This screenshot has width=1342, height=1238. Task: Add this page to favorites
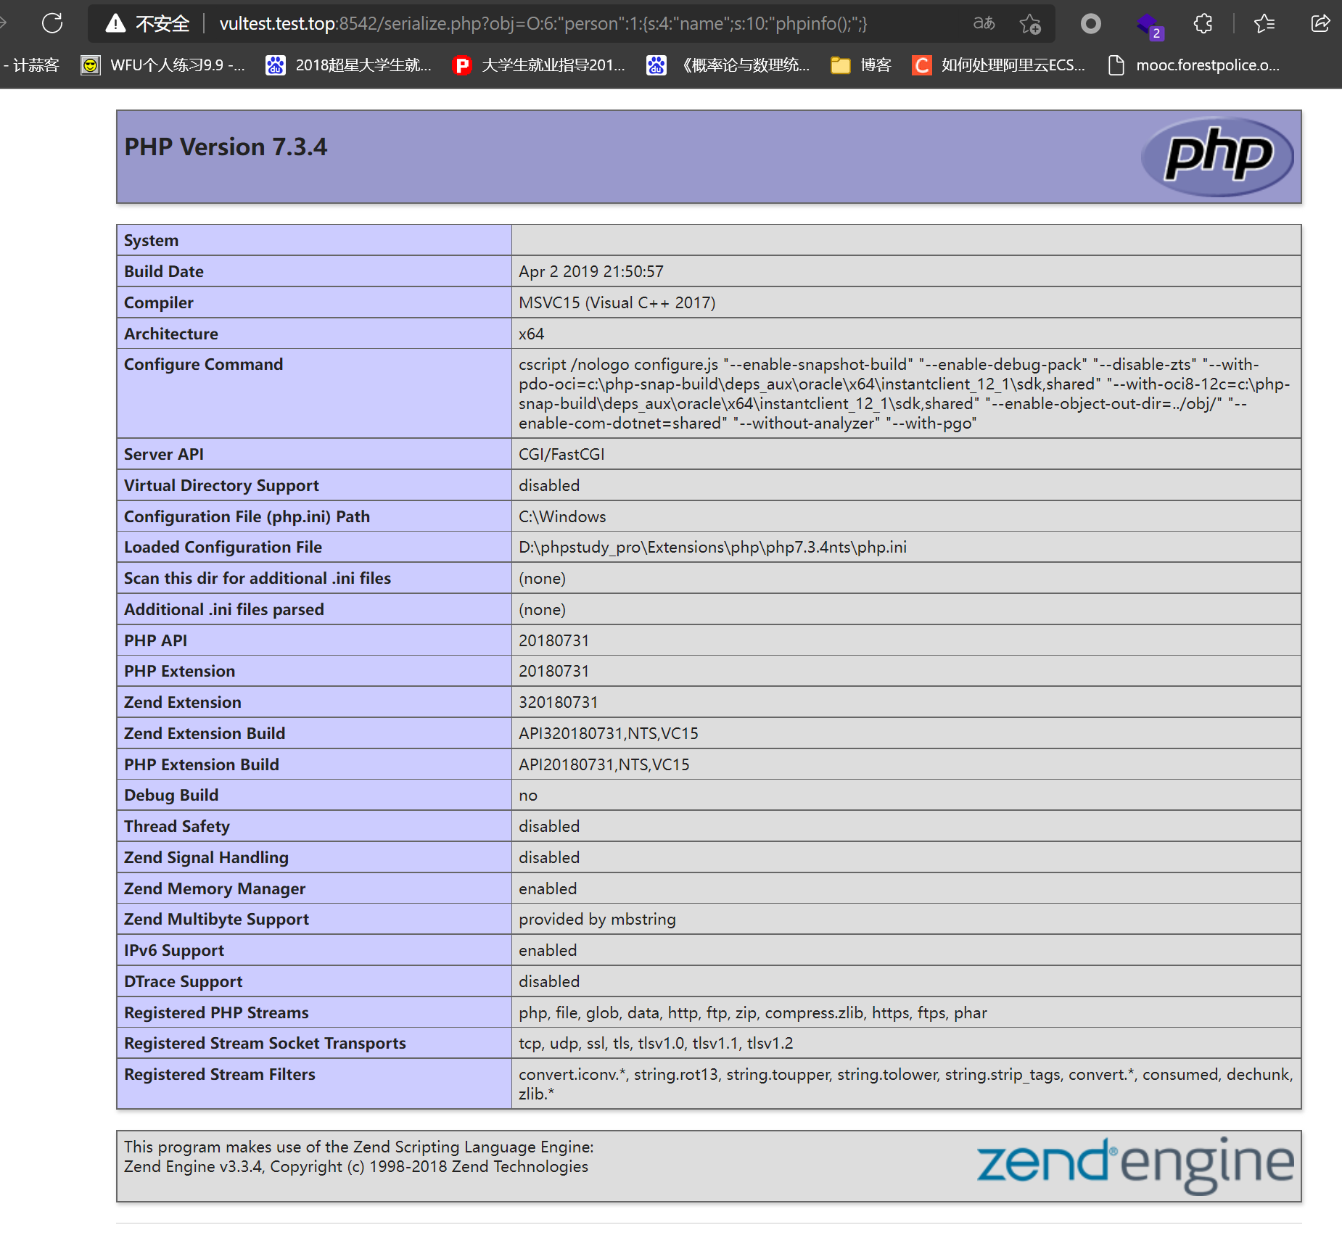pos(1030,22)
